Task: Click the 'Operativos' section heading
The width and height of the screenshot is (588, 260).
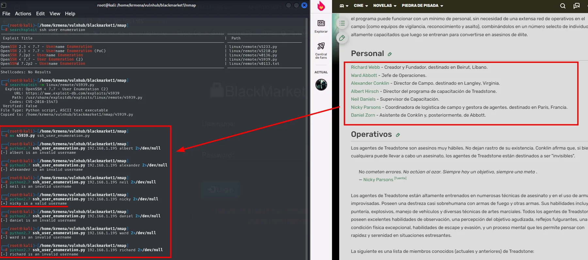Action: tap(371, 134)
